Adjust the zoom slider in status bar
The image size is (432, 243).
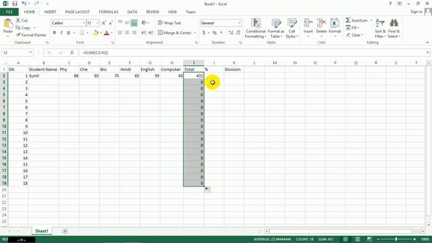click(x=396, y=239)
